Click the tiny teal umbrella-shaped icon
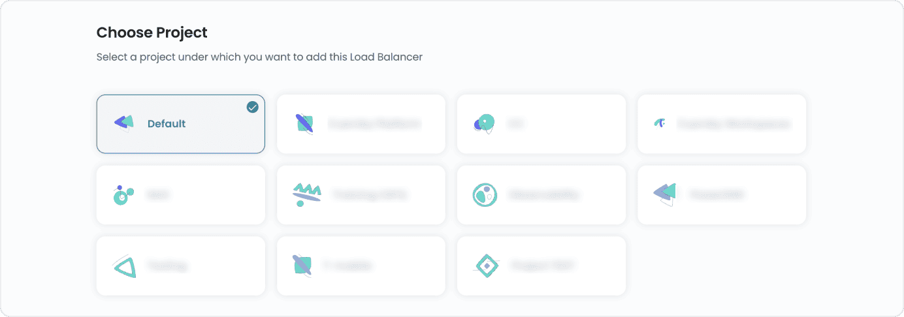The width and height of the screenshot is (904, 317). tap(660, 123)
